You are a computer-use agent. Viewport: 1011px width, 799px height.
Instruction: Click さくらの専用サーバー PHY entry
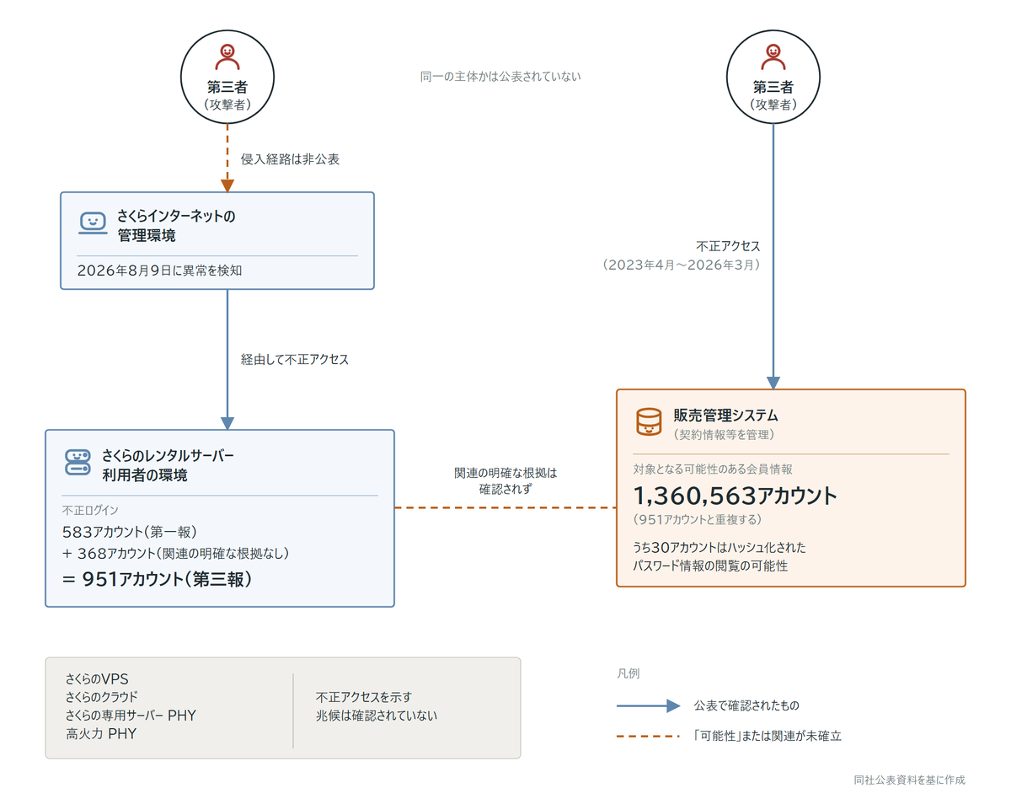[x=131, y=716]
